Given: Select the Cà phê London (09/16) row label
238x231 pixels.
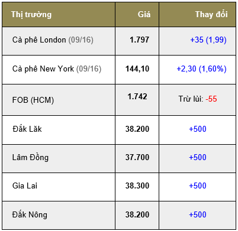Looking at the screenshot, I should [53, 40].
